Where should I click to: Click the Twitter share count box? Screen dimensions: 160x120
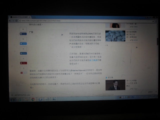point(23,39)
